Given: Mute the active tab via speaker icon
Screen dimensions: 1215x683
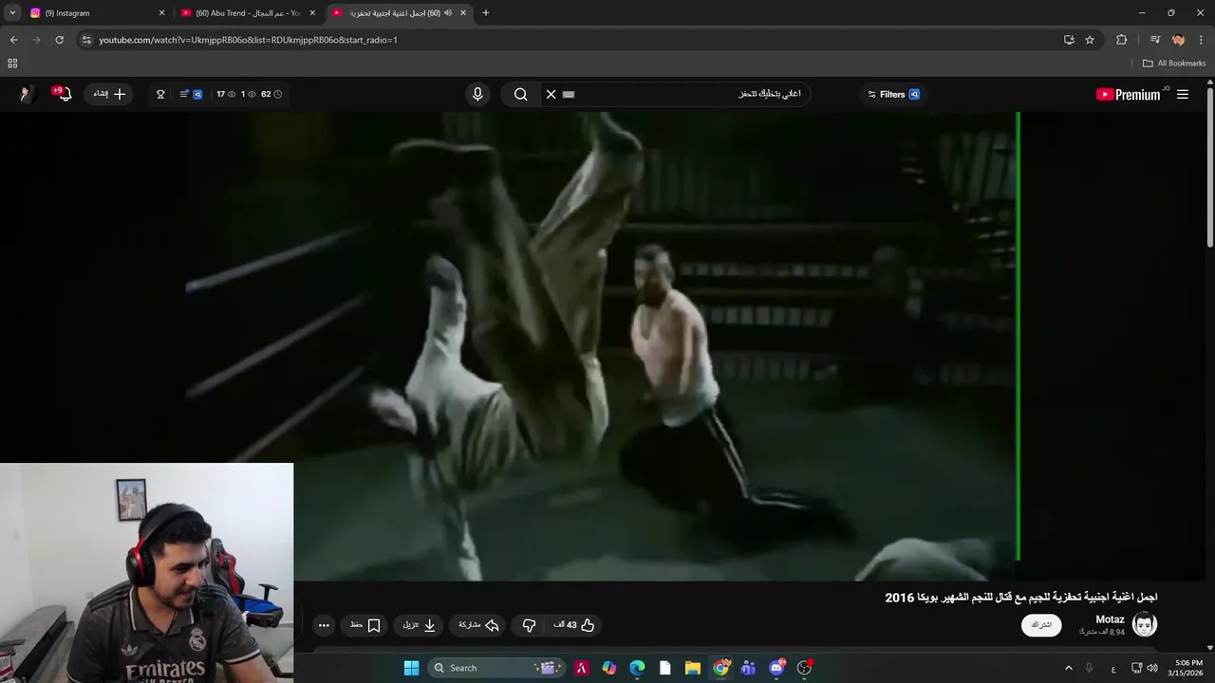Looking at the screenshot, I should click(448, 13).
